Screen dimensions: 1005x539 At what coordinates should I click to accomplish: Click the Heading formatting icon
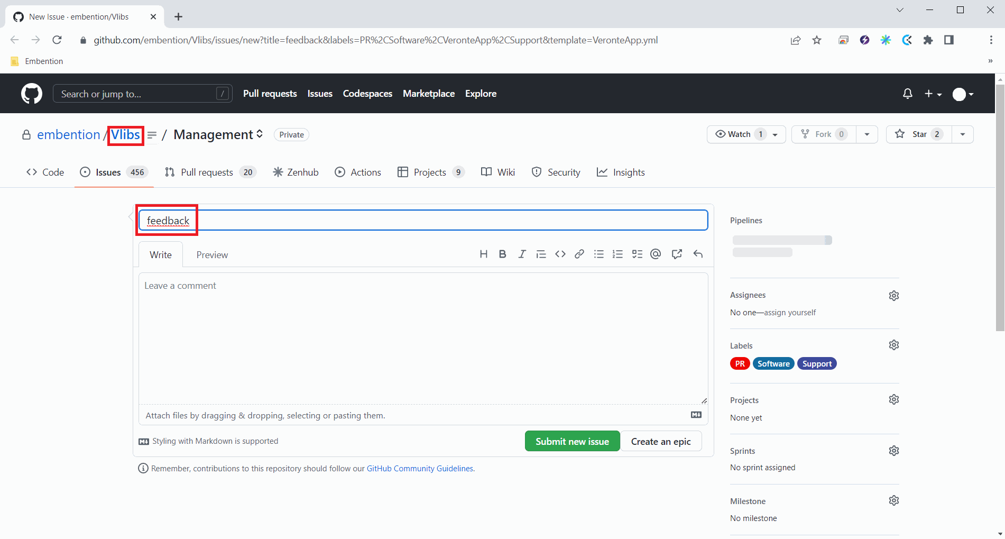[x=483, y=254]
